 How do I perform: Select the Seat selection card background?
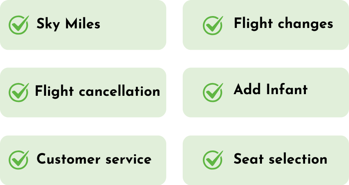pyautogui.click(x=267, y=176)
